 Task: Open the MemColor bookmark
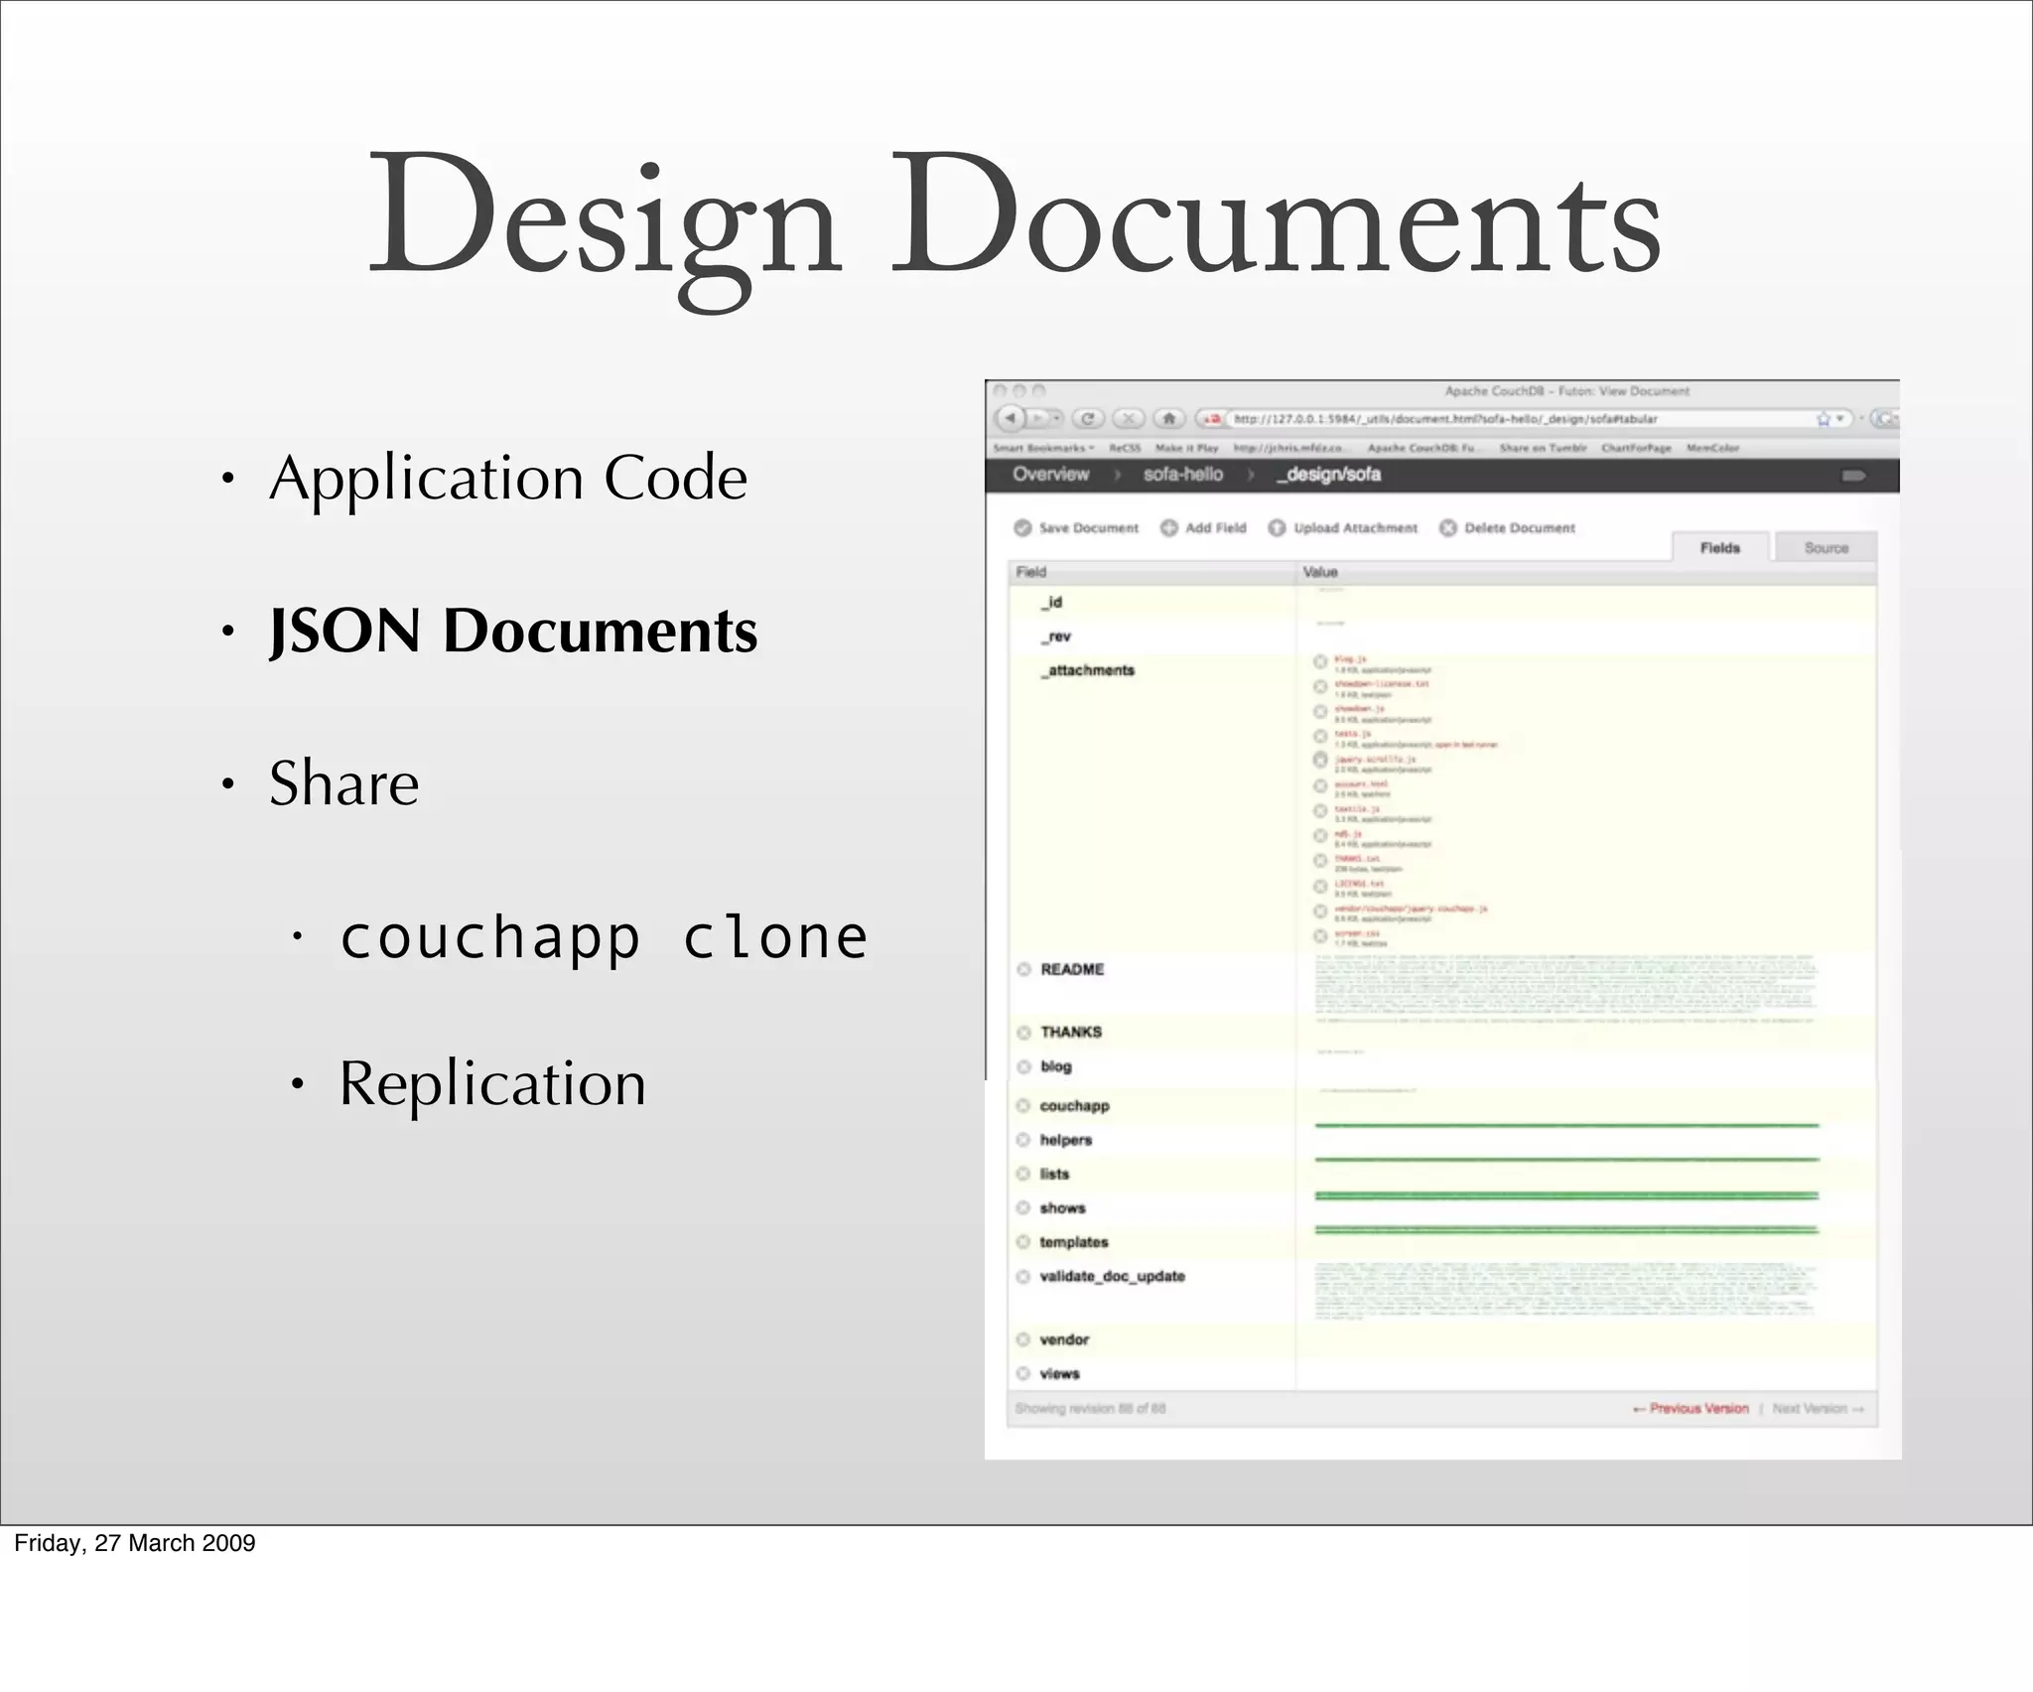tap(1712, 448)
